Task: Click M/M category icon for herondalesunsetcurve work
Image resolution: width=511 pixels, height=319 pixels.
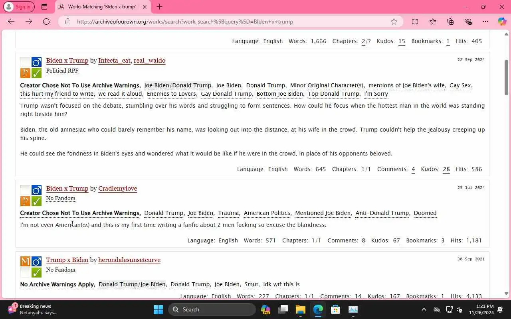Action: (36, 261)
